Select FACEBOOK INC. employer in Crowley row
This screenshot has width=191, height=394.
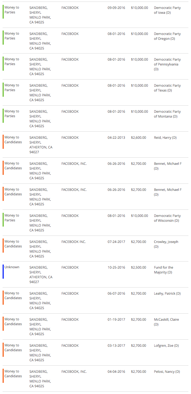(74, 242)
